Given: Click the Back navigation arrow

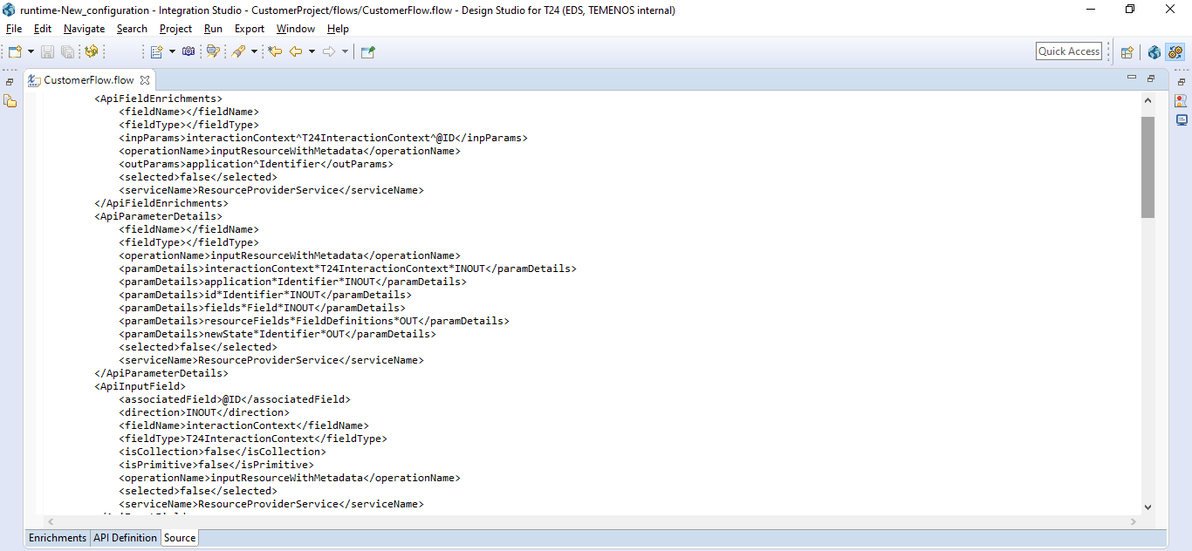Looking at the screenshot, I should pos(296,52).
